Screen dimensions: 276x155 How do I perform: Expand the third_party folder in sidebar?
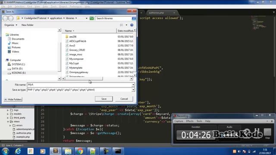(x=8, y=118)
